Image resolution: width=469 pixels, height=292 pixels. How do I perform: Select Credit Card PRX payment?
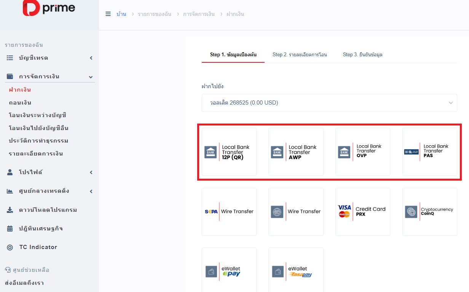(363, 211)
